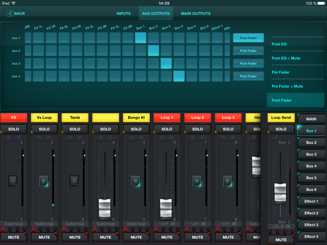This screenshot has width=327, height=245.
Task: Tap the Loop 2 channel name label
Action: pyautogui.click(x=197, y=118)
